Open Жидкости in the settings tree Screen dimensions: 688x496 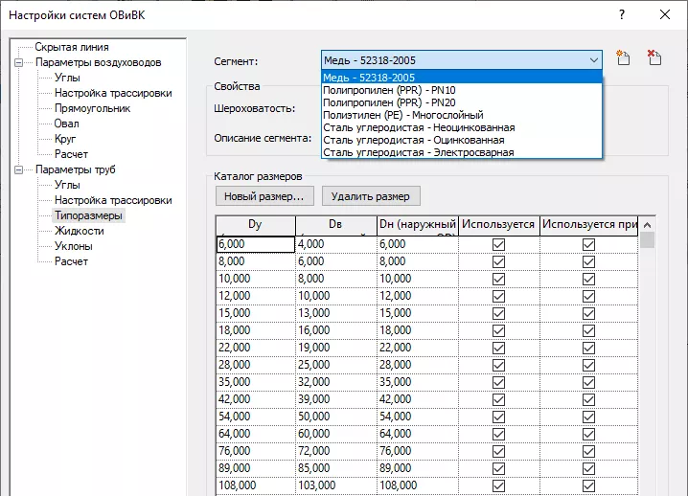80,231
